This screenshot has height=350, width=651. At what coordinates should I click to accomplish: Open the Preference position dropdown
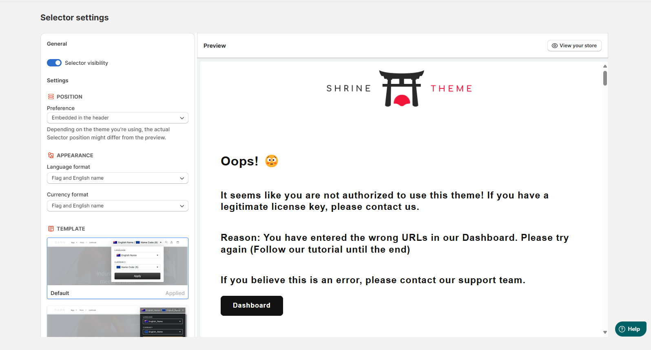[117, 118]
